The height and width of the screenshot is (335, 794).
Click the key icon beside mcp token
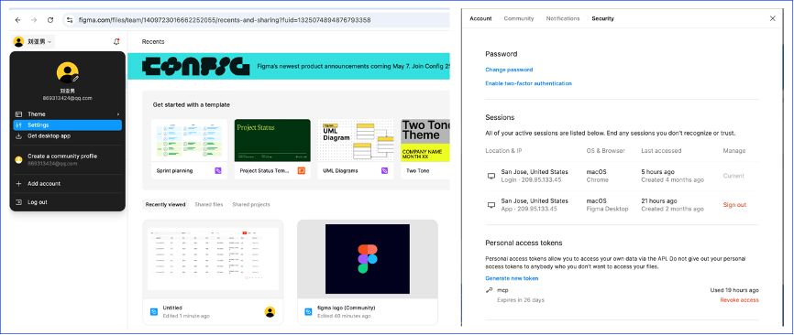point(490,290)
